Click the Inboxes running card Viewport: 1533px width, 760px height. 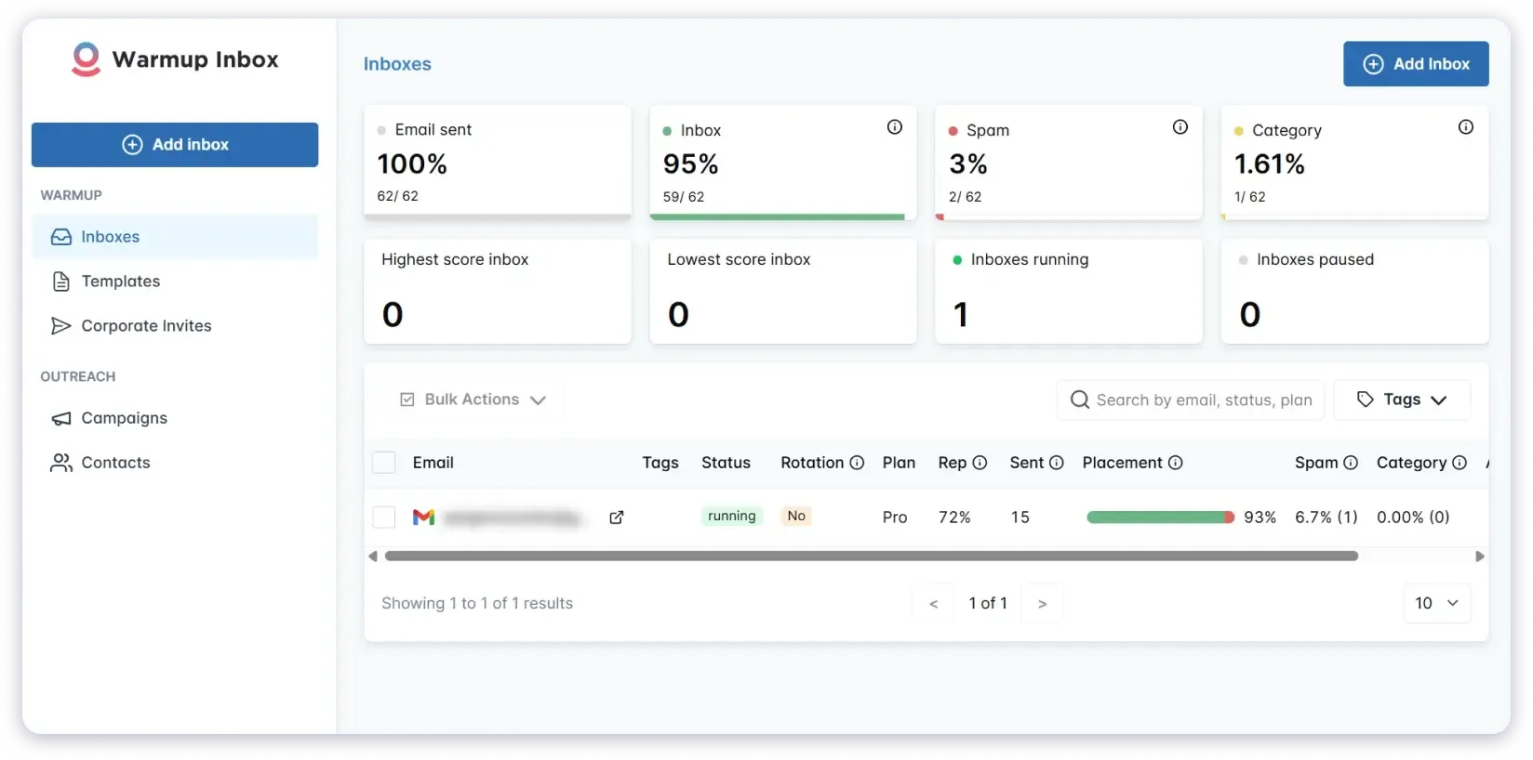pyautogui.click(x=1069, y=292)
